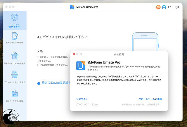The height and width of the screenshot is (127, 187).
Task: Click the iPhone outline illustration
Action: 145,42
